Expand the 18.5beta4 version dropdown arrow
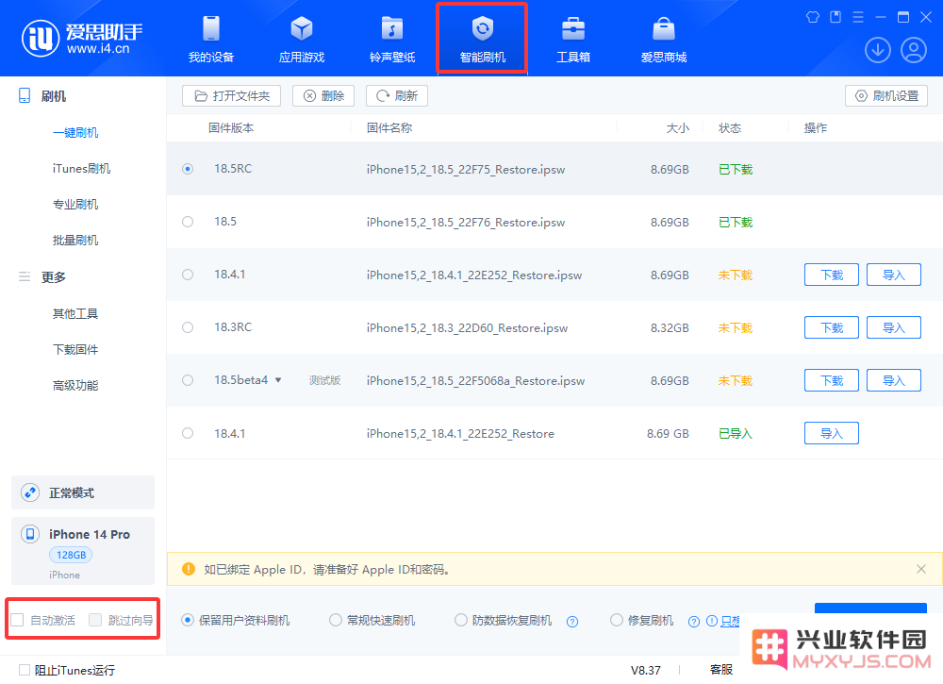Viewport: 943px width, 684px height. point(278,380)
